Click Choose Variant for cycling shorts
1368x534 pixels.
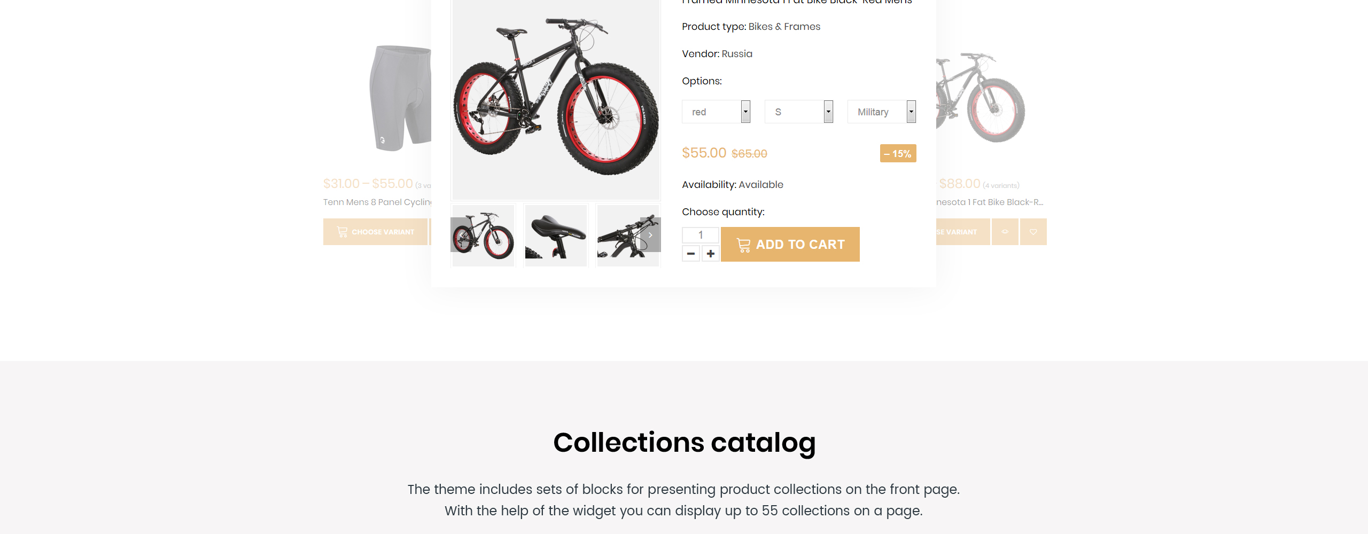pyautogui.click(x=375, y=232)
